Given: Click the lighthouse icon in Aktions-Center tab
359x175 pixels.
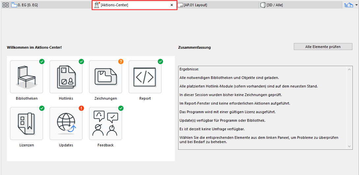Looking at the screenshot, I should coord(97,5).
